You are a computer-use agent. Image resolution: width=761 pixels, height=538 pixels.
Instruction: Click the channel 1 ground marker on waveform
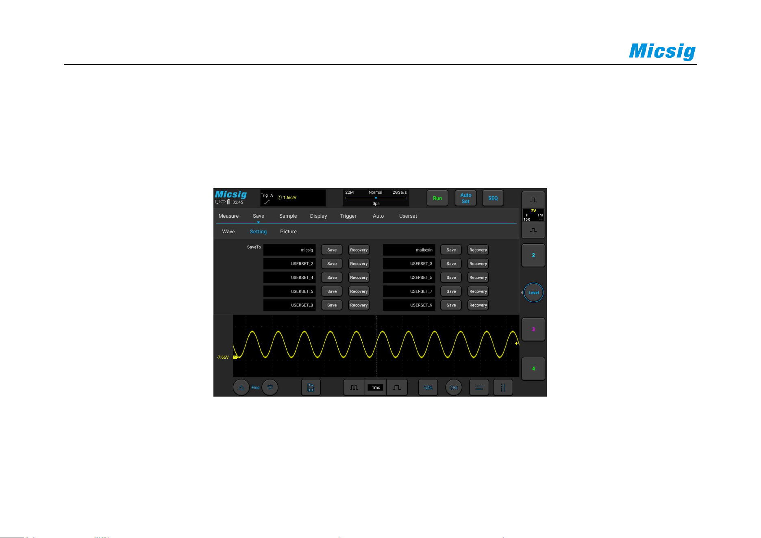tap(235, 357)
